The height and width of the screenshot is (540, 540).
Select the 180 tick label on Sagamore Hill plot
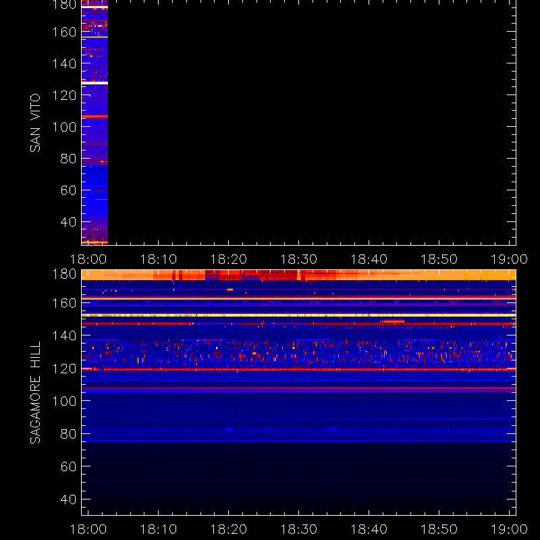click(x=64, y=274)
